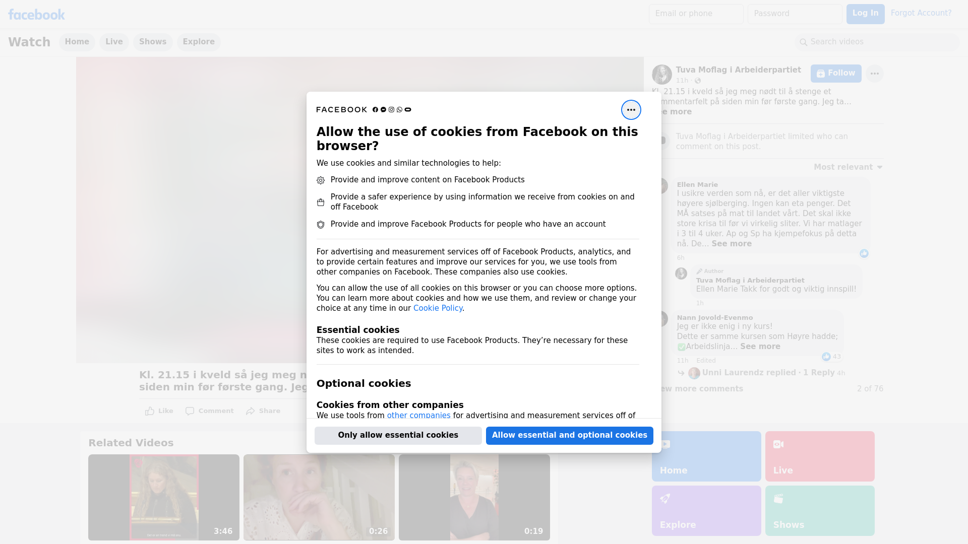Expand Nann Jovold-Evenmo's comment with See more
The height and width of the screenshot is (544, 968).
click(760, 347)
